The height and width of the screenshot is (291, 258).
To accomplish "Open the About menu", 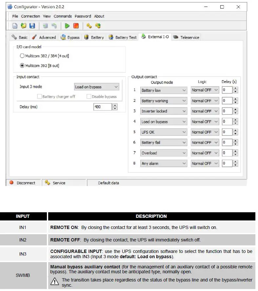I will pyautogui.click(x=99, y=16).
